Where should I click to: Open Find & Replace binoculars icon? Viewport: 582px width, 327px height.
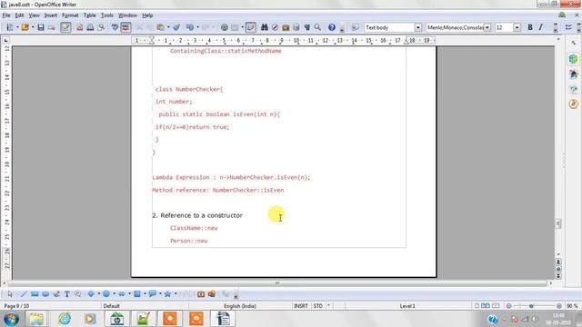click(x=265, y=27)
